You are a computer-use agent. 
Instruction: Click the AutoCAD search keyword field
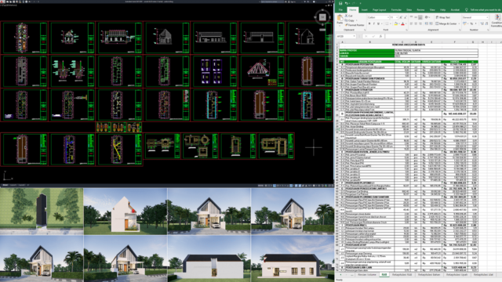[x=272, y=2]
